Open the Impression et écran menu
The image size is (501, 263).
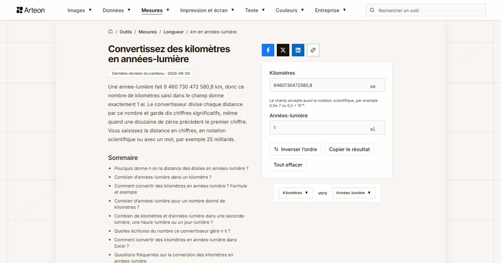[x=207, y=10]
